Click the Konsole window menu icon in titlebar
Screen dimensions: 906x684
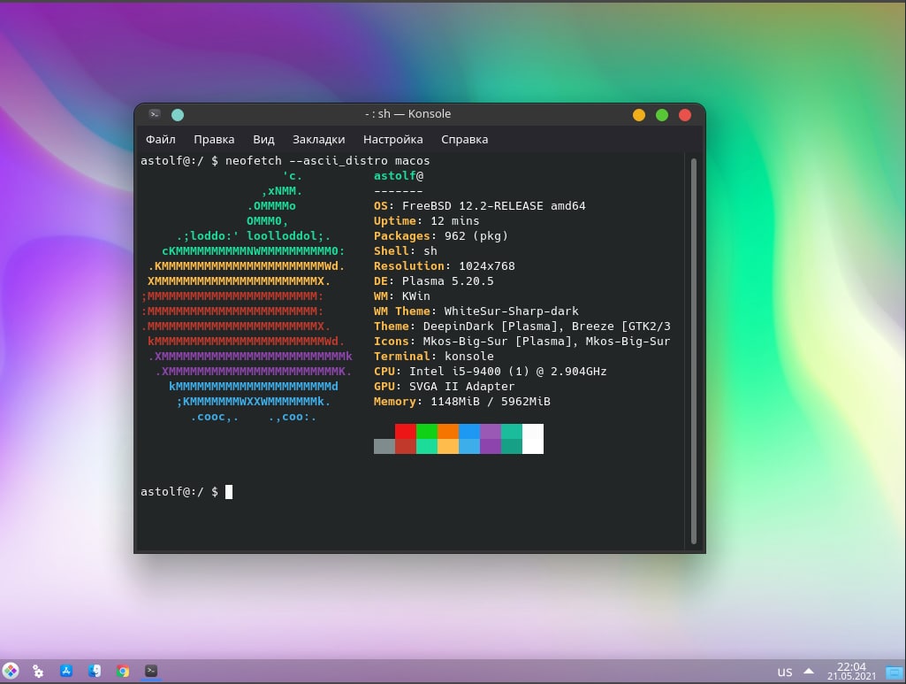click(x=155, y=114)
